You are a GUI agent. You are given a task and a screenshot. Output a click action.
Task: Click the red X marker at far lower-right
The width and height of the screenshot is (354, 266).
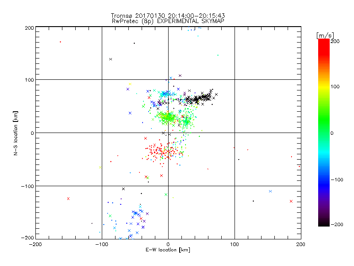click(x=291, y=201)
